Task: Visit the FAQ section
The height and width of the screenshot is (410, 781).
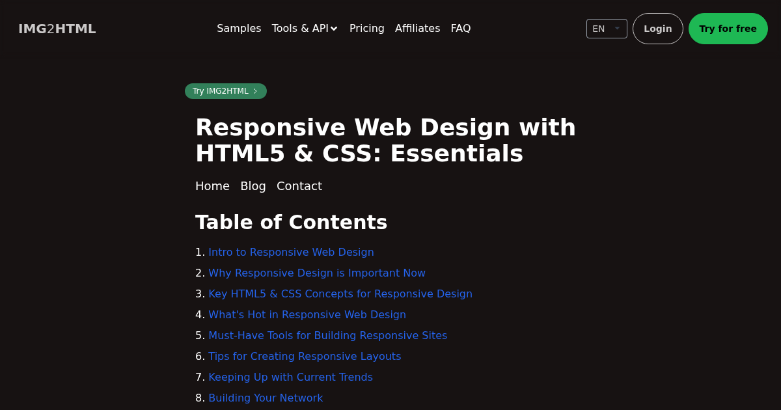Action: (460, 29)
